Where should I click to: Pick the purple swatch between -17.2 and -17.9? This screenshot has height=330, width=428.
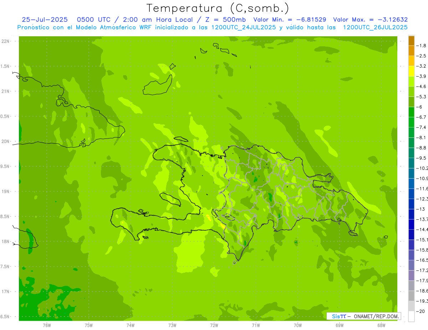coord(411,276)
